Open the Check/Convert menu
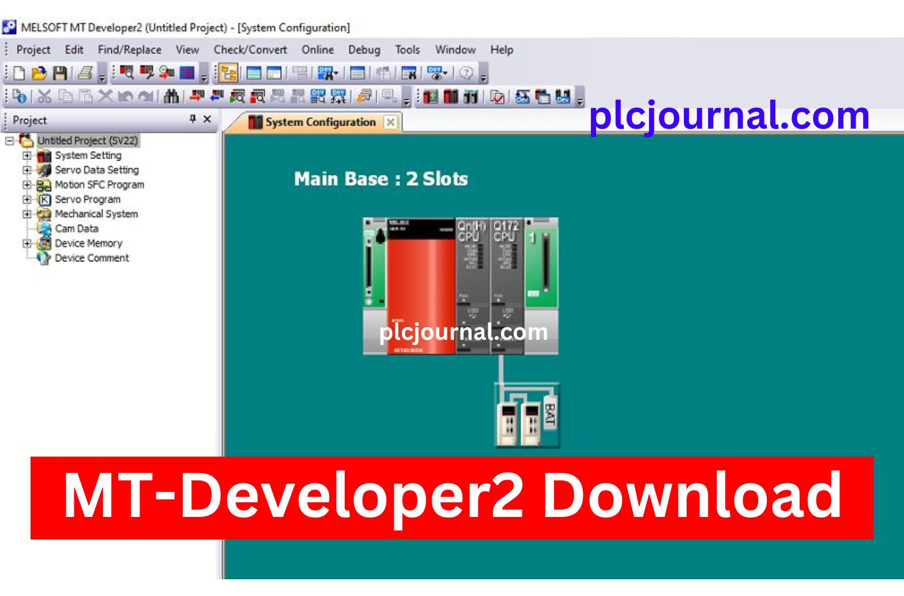Image resolution: width=904 pixels, height=596 pixels. [x=250, y=50]
